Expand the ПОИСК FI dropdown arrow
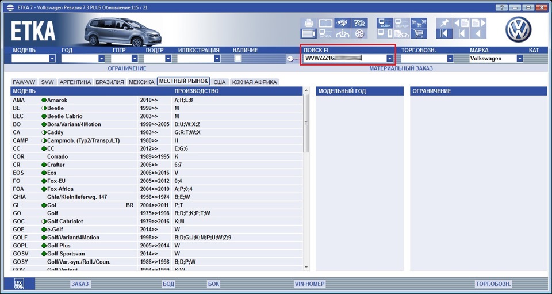The image size is (552, 294). [x=389, y=59]
